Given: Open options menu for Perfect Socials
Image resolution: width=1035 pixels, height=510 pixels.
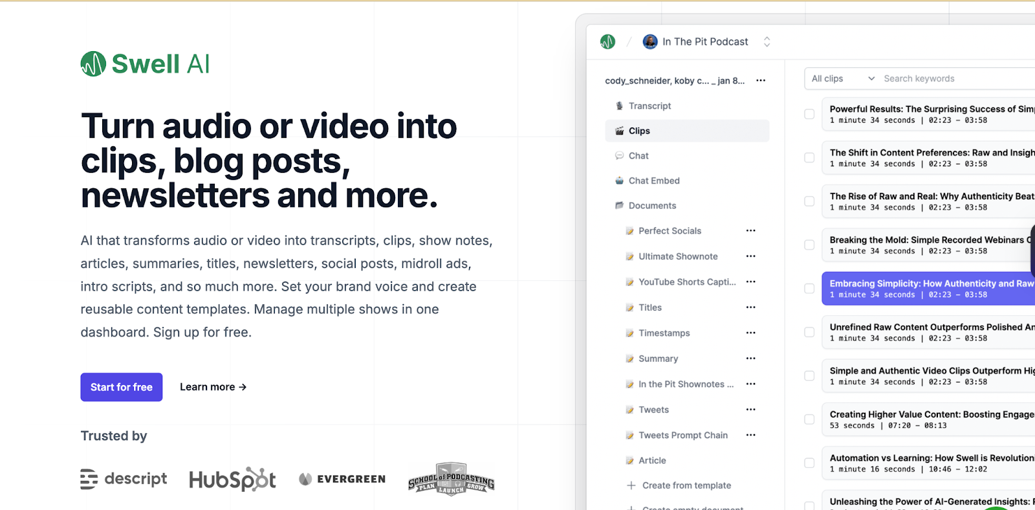Looking at the screenshot, I should click(x=750, y=231).
